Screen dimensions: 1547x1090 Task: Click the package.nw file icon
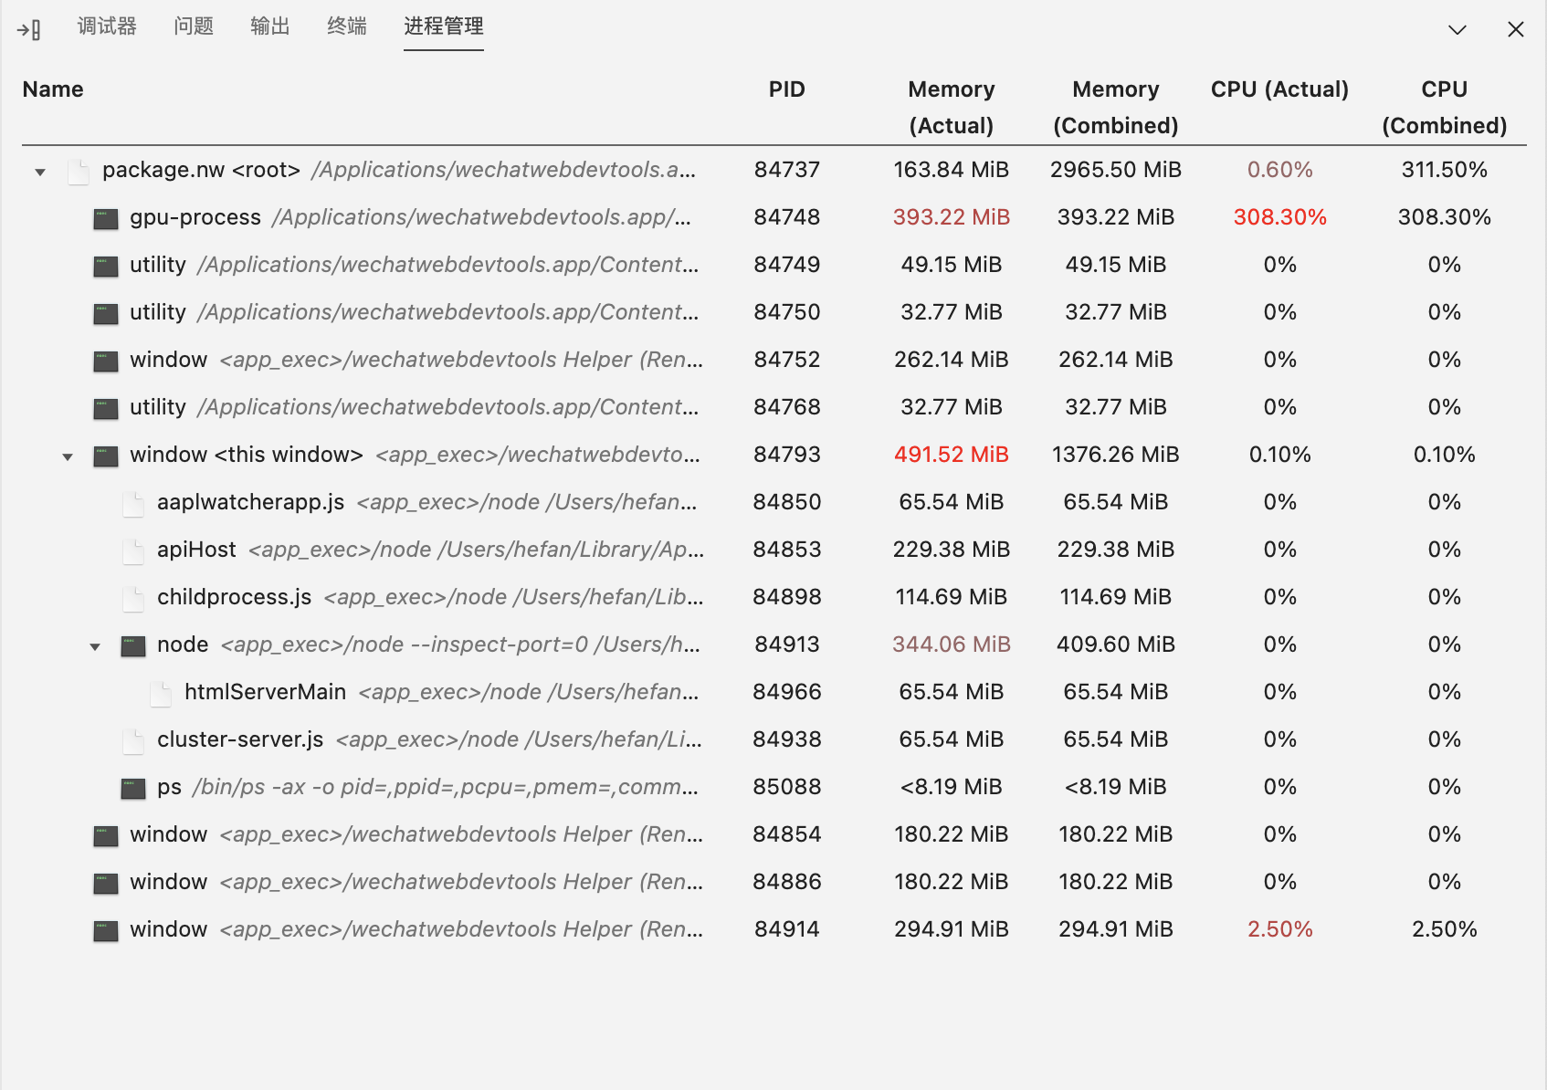(79, 171)
